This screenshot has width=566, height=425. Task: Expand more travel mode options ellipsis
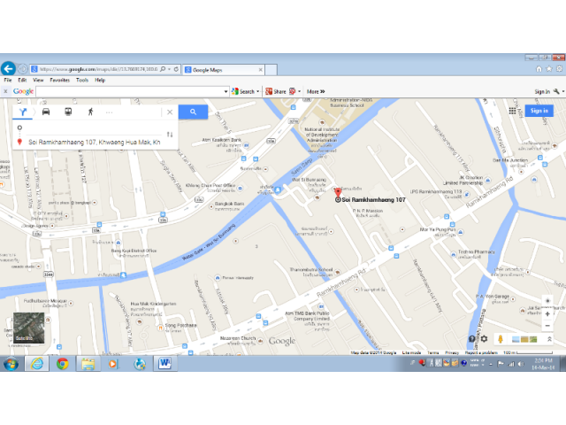coord(110,112)
